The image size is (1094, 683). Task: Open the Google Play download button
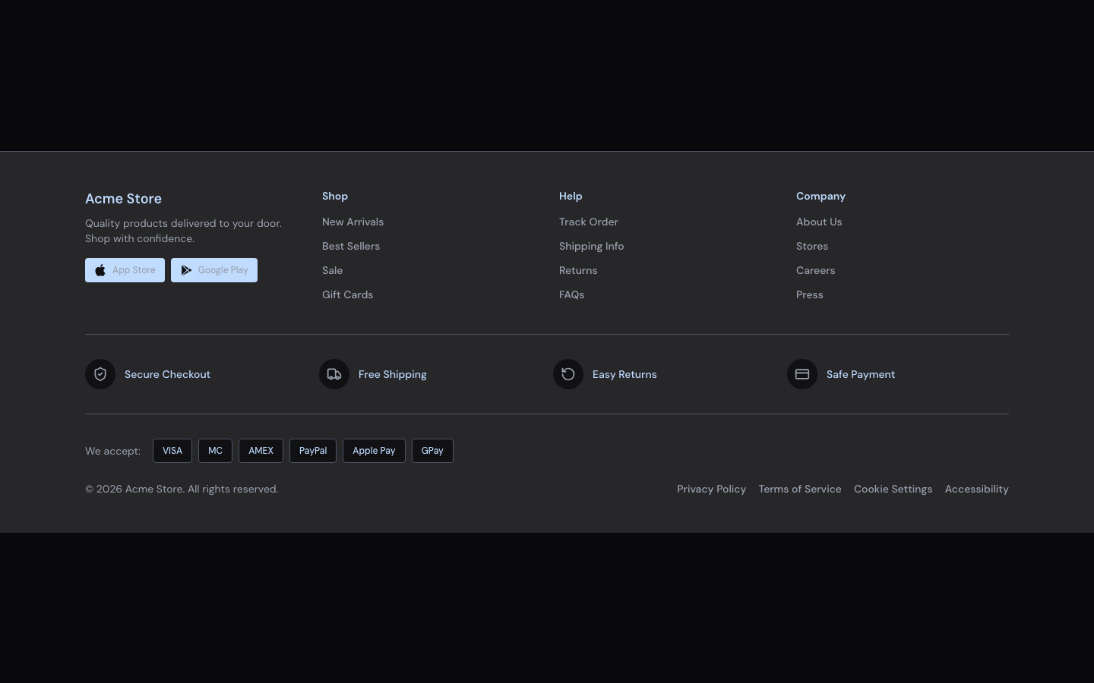click(x=213, y=270)
